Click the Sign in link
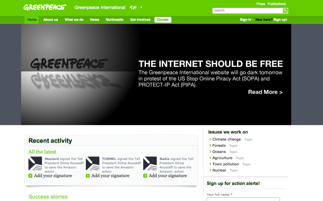The width and height of the screenshot is (323, 201). (245, 20)
